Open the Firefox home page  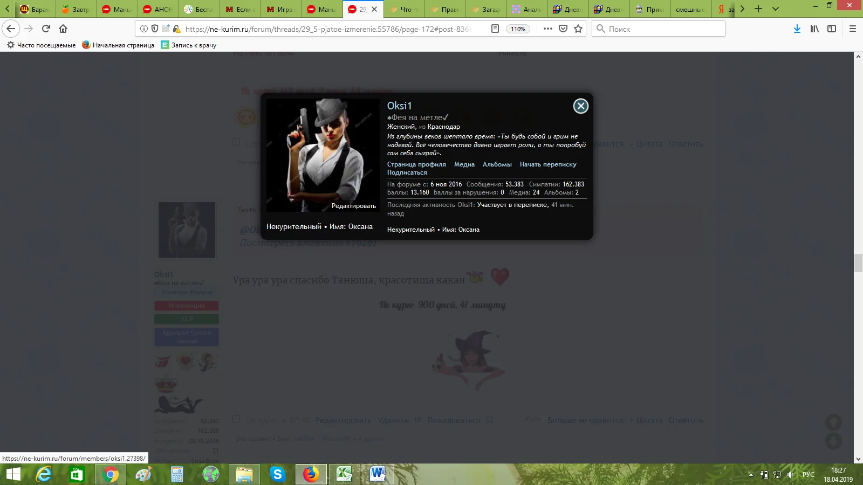(63, 29)
